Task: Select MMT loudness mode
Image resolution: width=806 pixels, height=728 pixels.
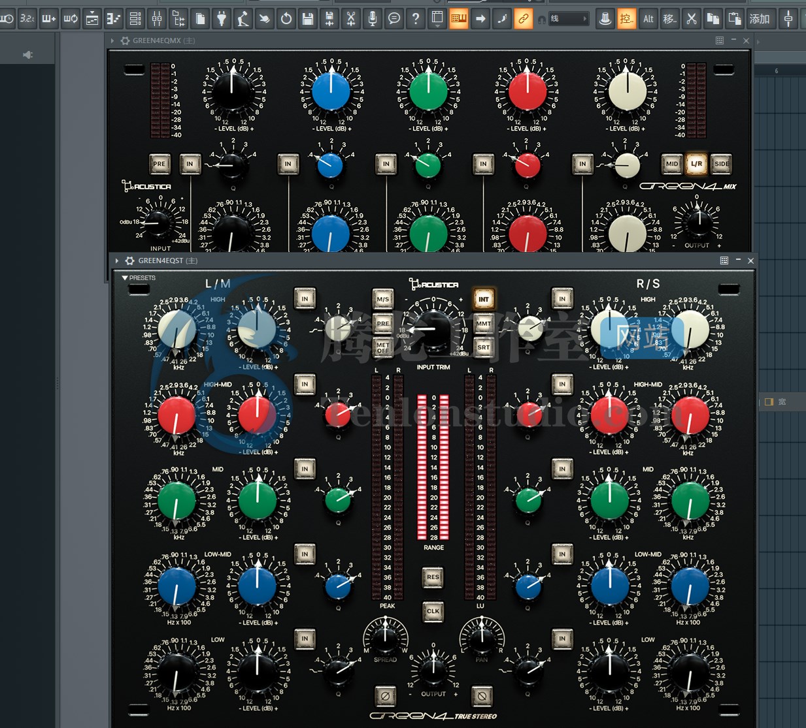Action: (x=483, y=323)
